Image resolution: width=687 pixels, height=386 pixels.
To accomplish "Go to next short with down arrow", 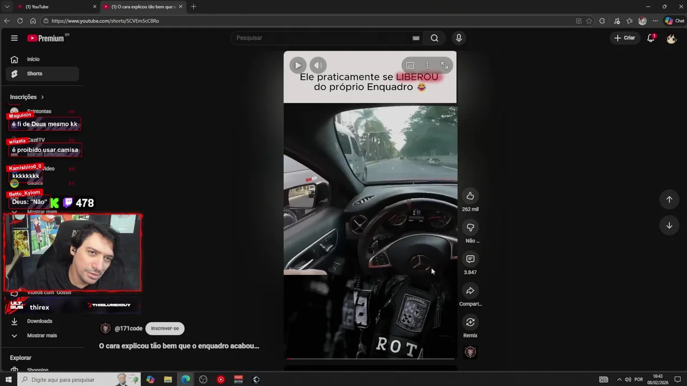I will pyautogui.click(x=669, y=225).
